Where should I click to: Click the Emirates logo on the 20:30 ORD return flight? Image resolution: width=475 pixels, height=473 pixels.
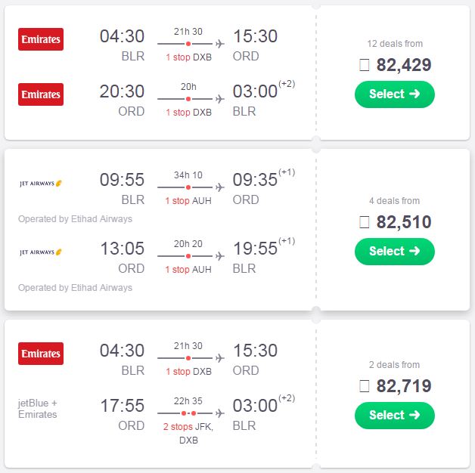click(x=41, y=94)
